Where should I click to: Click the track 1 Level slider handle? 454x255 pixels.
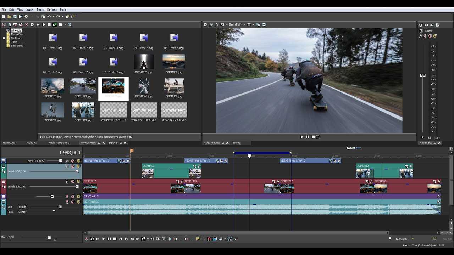coord(61,161)
